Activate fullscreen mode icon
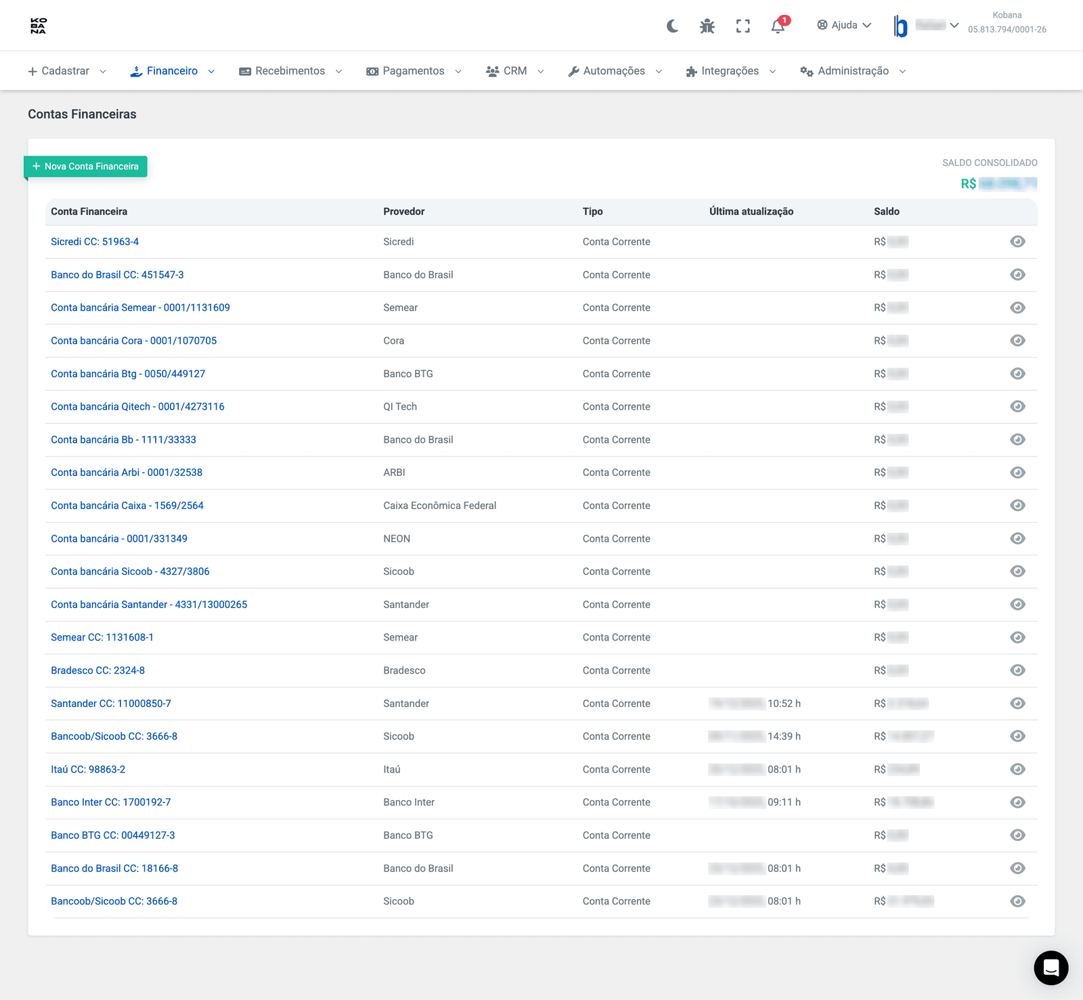The width and height of the screenshot is (1083, 1000). coord(743,26)
